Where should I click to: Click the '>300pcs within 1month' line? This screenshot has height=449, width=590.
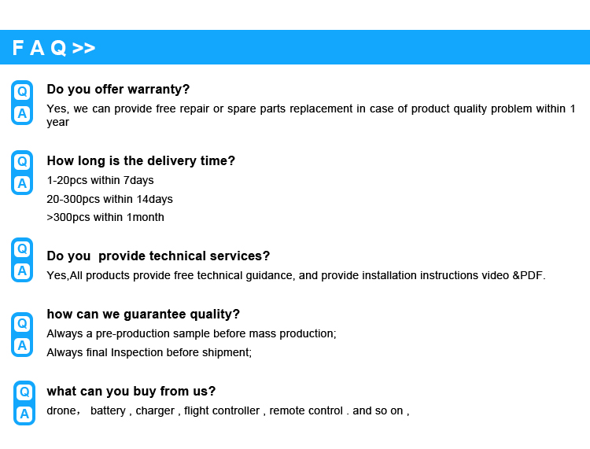pyautogui.click(x=105, y=217)
